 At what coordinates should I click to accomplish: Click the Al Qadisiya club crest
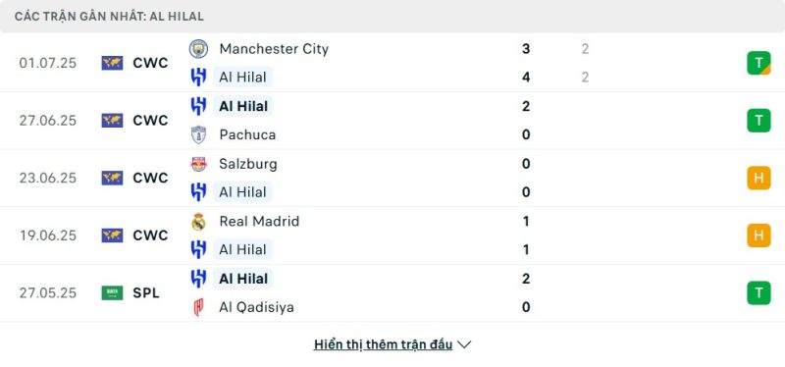pyautogui.click(x=199, y=307)
